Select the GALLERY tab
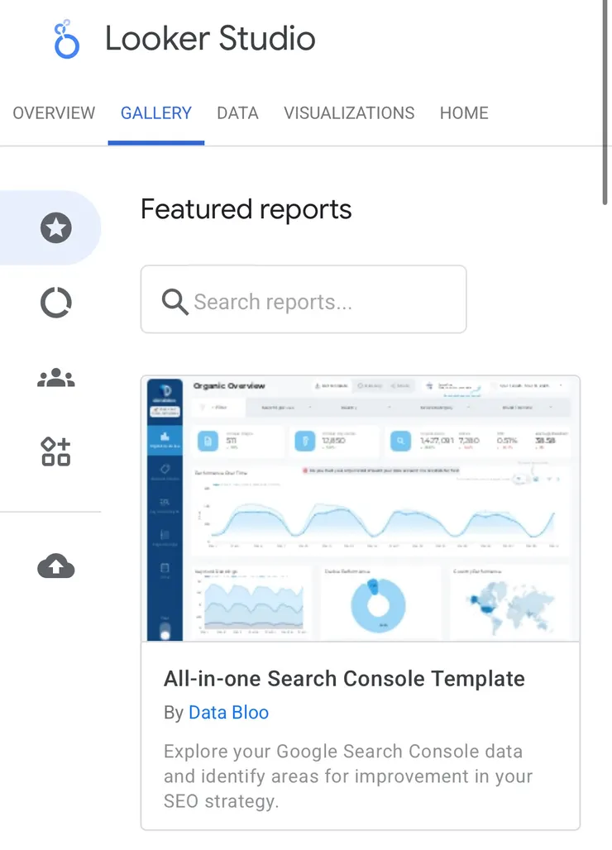Image resolution: width=612 pixels, height=850 pixels. (x=156, y=112)
